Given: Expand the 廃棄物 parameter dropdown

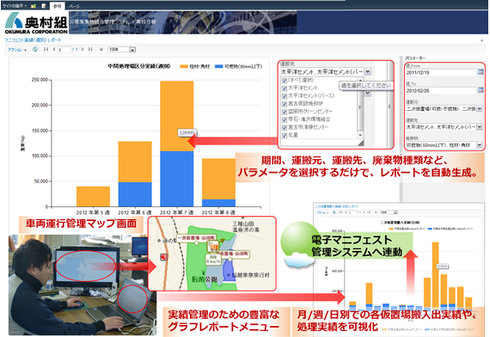Looking at the screenshot, I should 479,145.
